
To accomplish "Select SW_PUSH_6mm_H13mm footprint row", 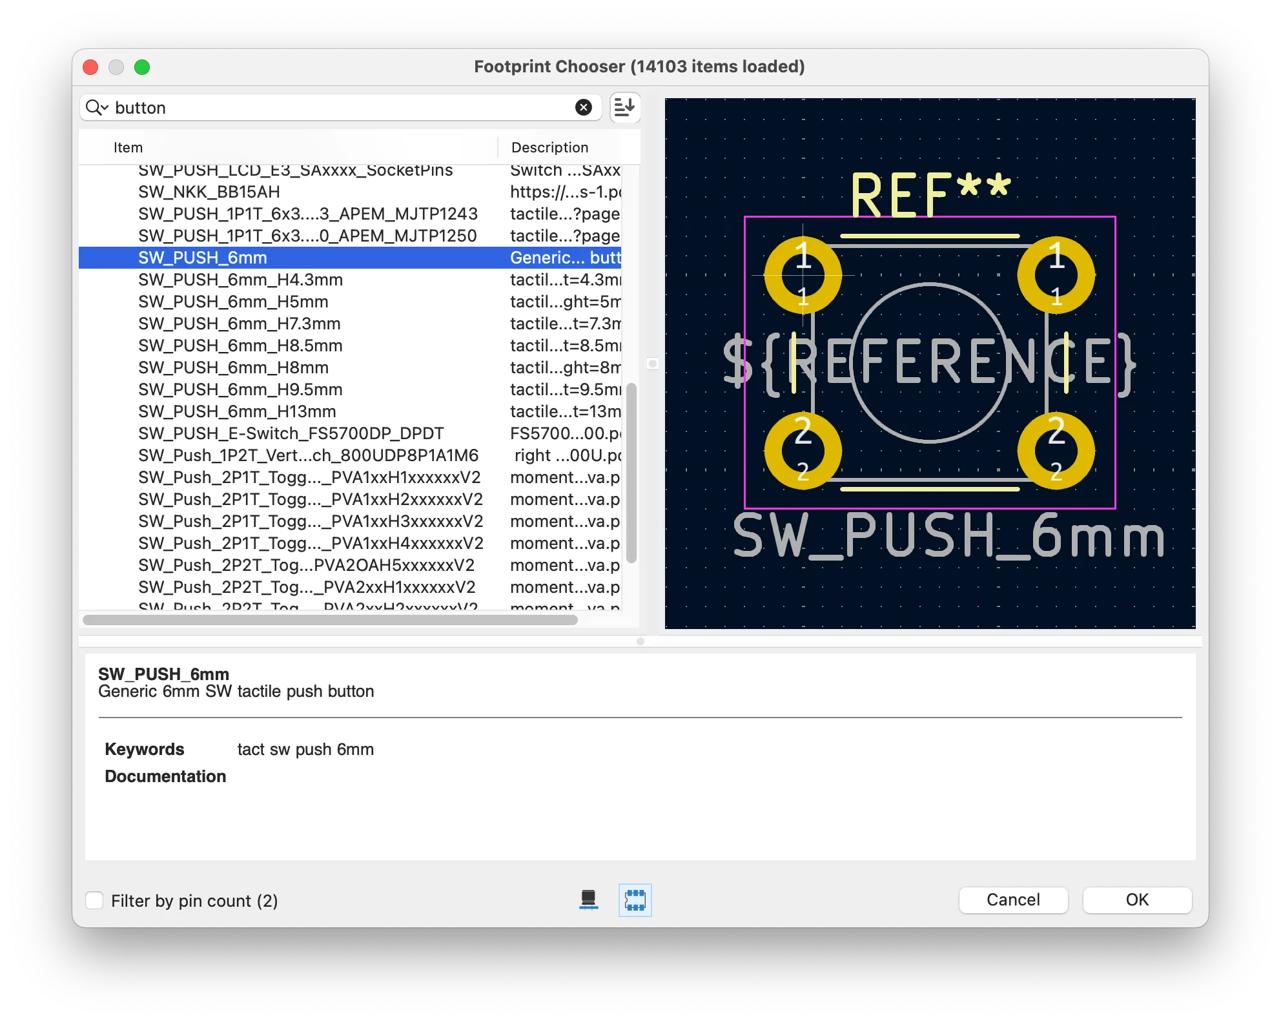I will [x=237, y=411].
